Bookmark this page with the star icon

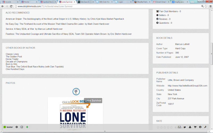(x=206, y=6)
